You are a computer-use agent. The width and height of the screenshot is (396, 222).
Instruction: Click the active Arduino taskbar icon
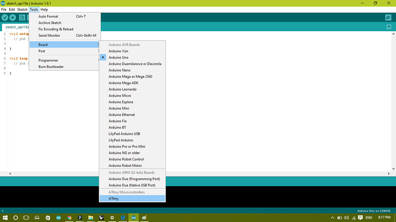tap(134, 218)
